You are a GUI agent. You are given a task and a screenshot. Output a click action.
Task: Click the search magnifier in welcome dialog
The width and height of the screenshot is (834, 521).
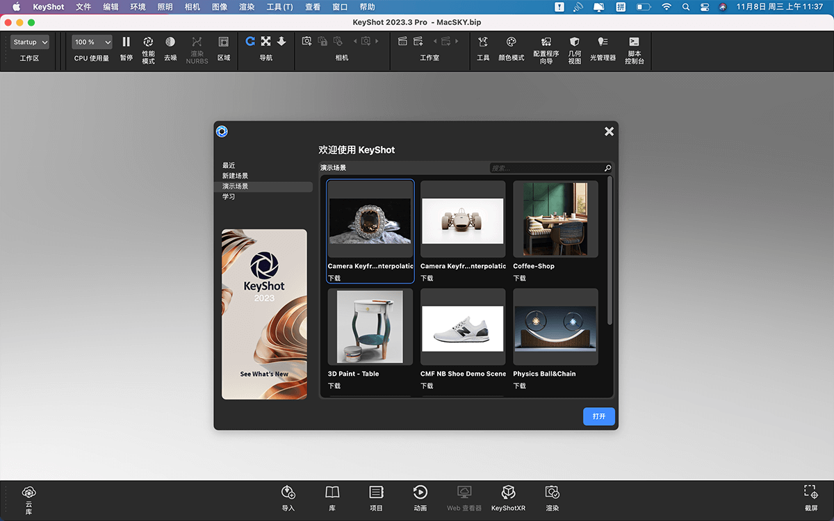click(607, 168)
